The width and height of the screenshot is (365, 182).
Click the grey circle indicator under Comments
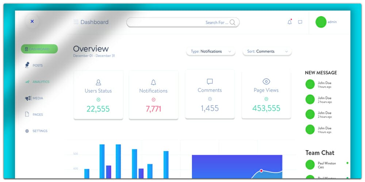210,99
